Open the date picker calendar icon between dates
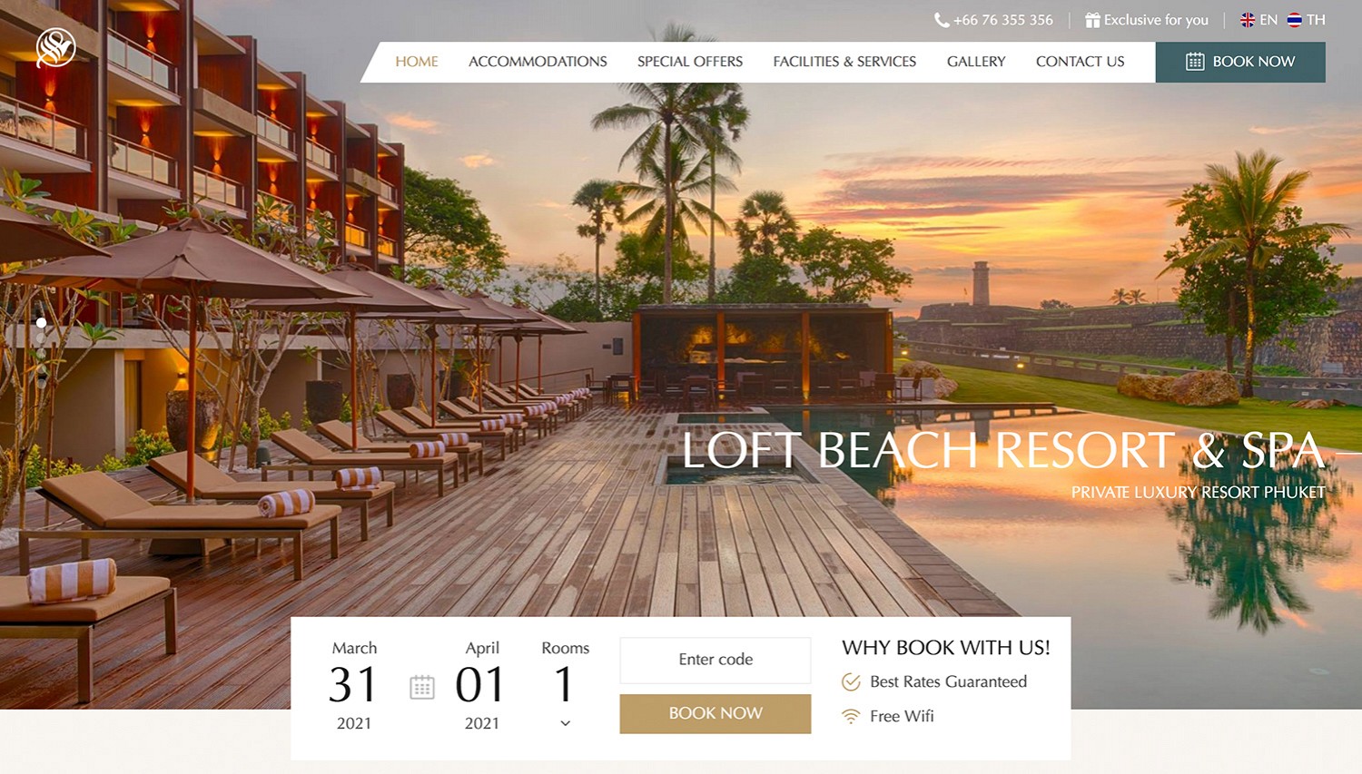 point(421,687)
